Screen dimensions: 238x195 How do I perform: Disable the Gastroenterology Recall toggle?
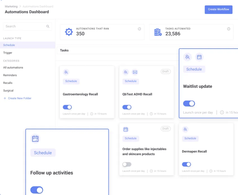(67, 107)
